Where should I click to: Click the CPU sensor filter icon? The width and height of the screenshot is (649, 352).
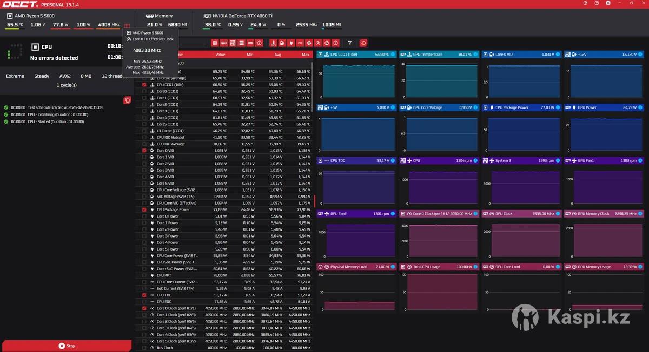215,43
